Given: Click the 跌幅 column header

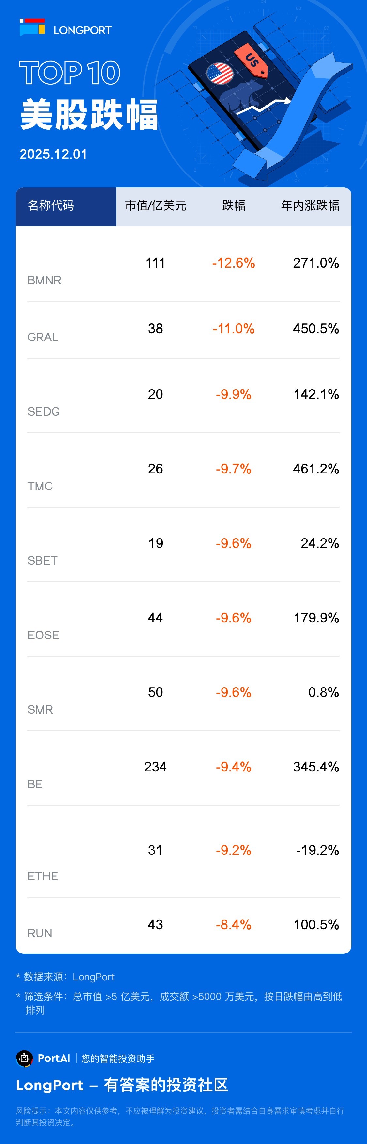Looking at the screenshot, I should point(234,206).
